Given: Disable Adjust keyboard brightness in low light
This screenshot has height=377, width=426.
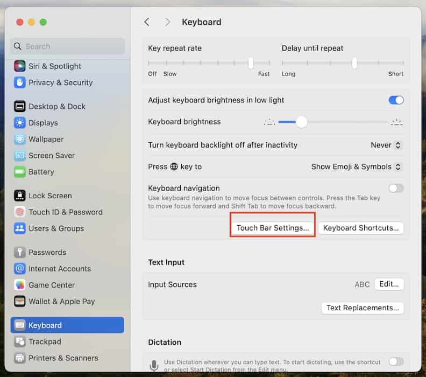Looking at the screenshot, I should click(x=396, y=100).
